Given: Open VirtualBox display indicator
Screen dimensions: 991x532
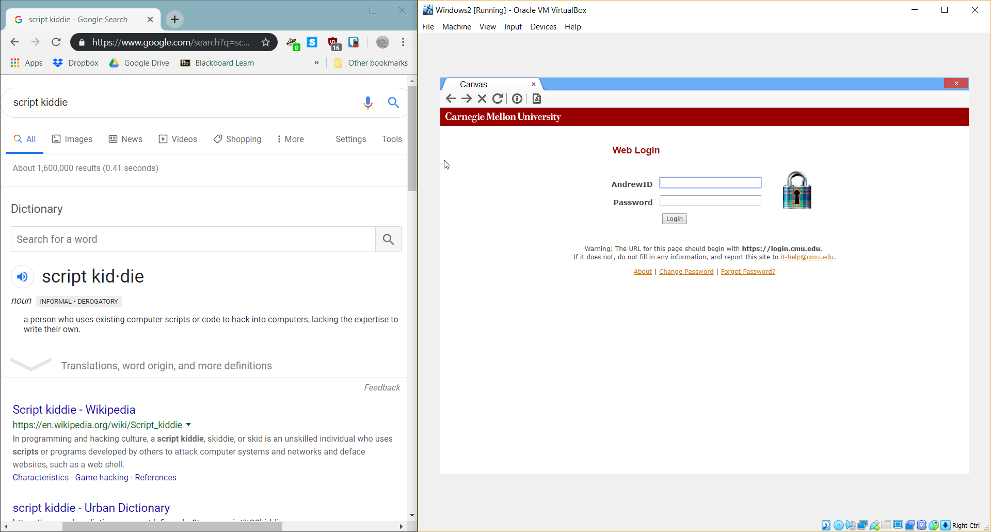Looking at the screenshot, I should click(x=898, y=525).
